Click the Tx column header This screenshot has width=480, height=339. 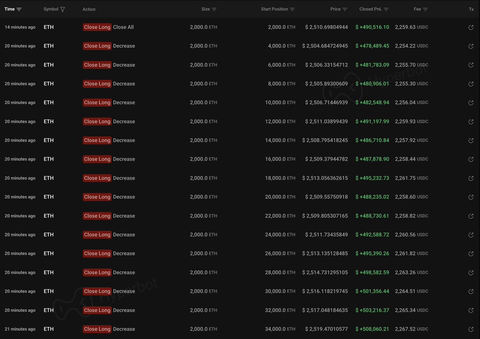point(471,9)
